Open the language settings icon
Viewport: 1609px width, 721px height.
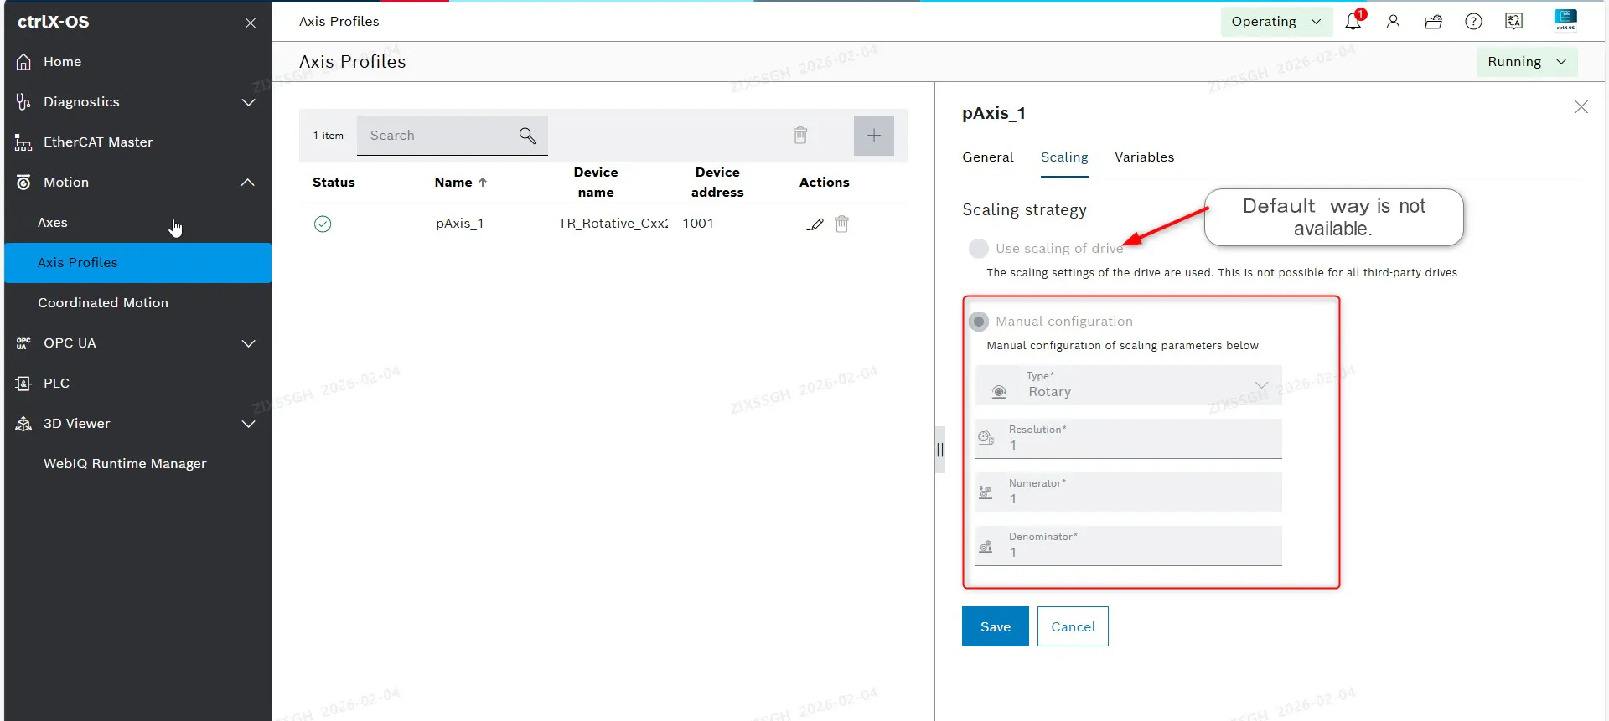point(1513,22)
